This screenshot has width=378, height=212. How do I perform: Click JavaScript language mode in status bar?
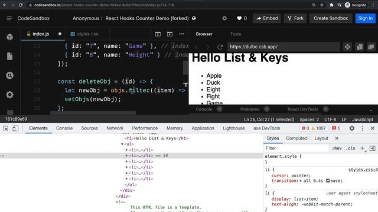tap(362, 120)
